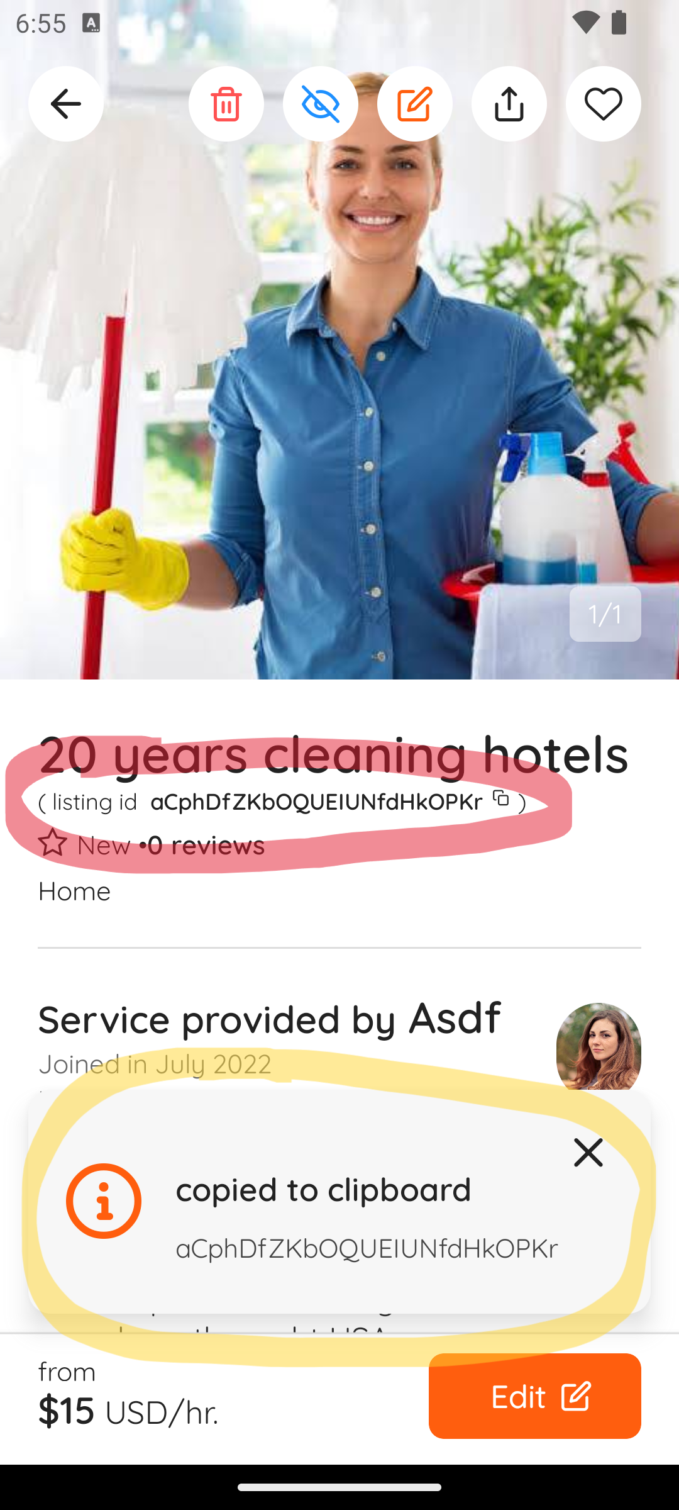
Task: Tap the back arrow button
Action: [66, 104]
